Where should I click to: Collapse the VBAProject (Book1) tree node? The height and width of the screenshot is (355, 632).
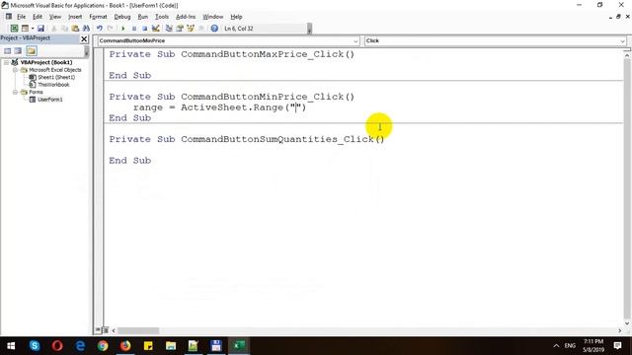pyautogui.click(x=7, y=62)
